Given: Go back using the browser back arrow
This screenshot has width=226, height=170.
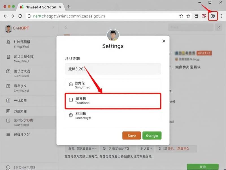Looking at the screenshot, I should [x=5, y=16].
